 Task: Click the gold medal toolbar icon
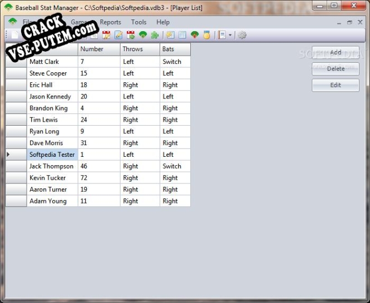tap(207, 35)
